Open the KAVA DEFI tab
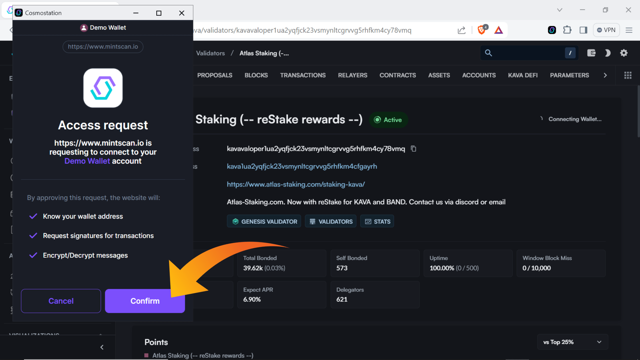 pyautogui.click(x=523, y=75)
